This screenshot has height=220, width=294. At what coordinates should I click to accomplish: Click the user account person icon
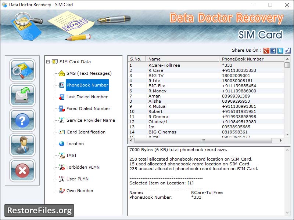point(22,145)
